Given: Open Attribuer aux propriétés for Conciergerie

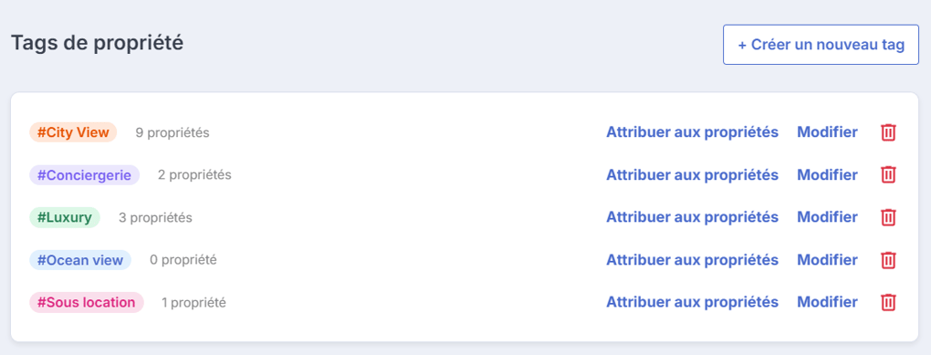Looking at the screenshot, I should [692, 175].
